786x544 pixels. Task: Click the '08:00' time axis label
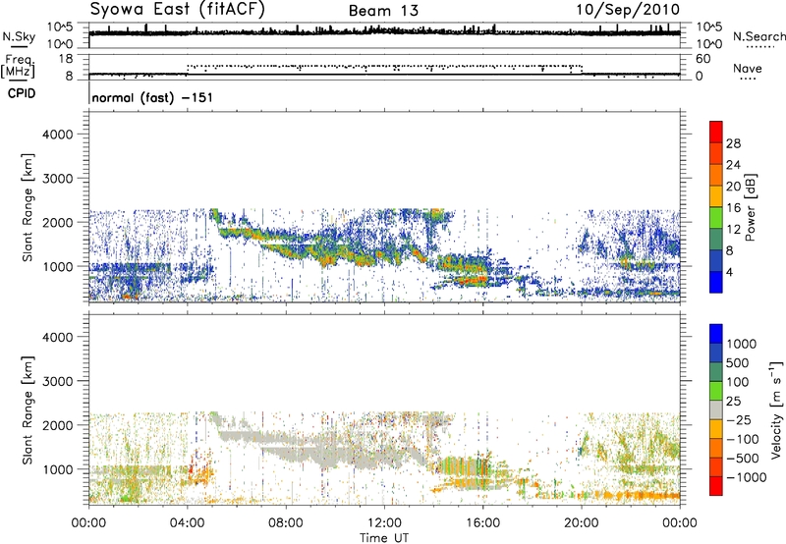pyautogui.click(x=286, y=523)
